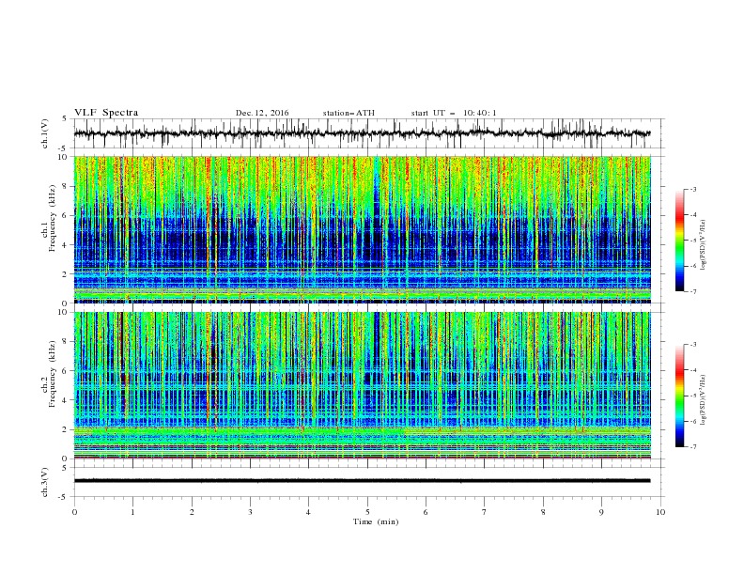Click the ch.2 spectrogram color scale bar
Screen dimensions: 744x575
point(680,396)
